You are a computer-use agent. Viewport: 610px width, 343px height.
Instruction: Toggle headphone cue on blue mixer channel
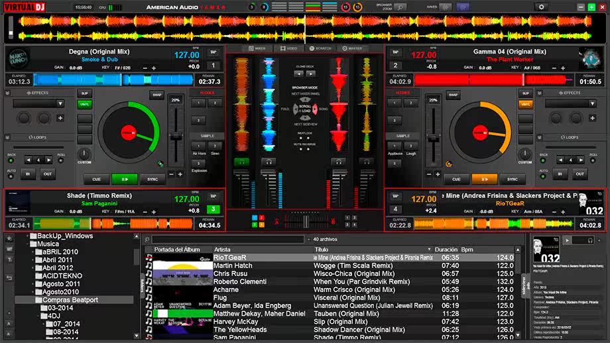269,162
